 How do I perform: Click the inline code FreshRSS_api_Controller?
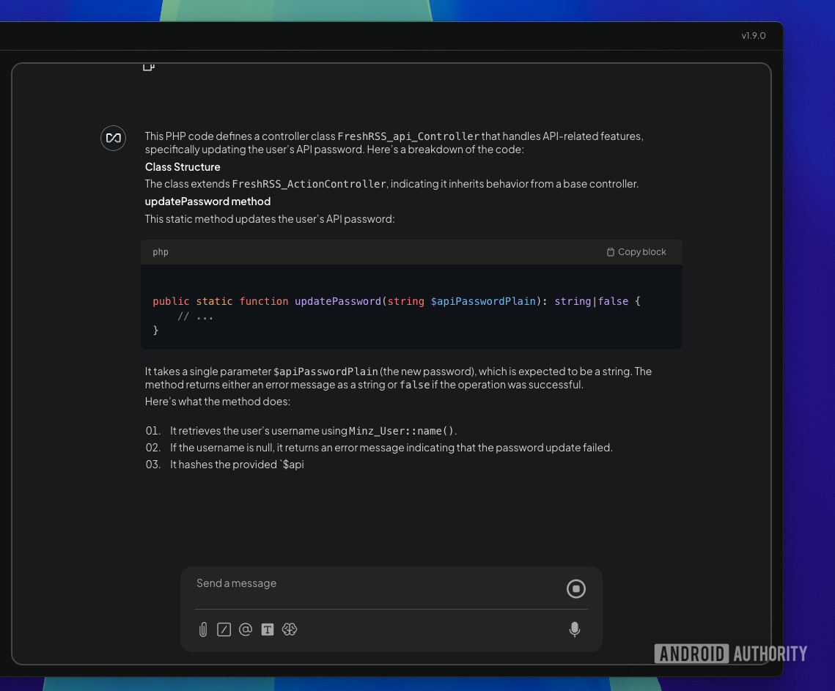[408, 136]
